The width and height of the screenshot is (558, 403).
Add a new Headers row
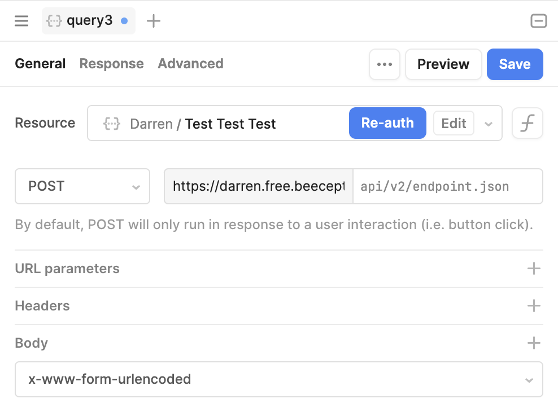coord(533,306)
